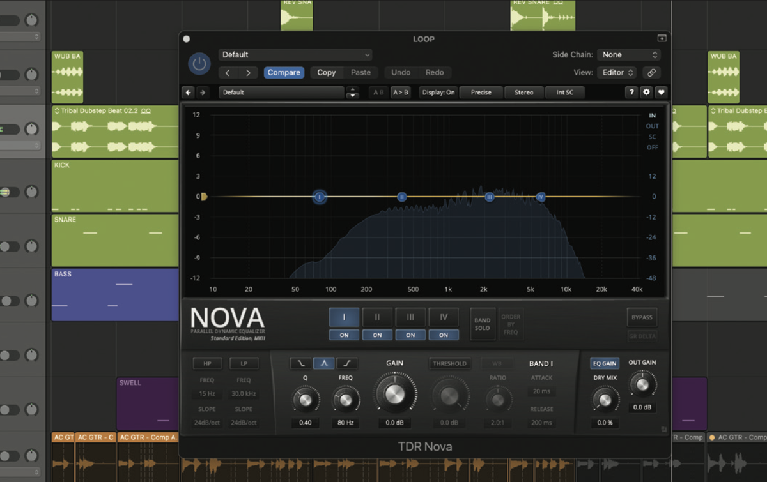The height and width of the screenshot is (482, 767).
Task: Click the link chain icon beside Editor view
Action: click(651, 72)
